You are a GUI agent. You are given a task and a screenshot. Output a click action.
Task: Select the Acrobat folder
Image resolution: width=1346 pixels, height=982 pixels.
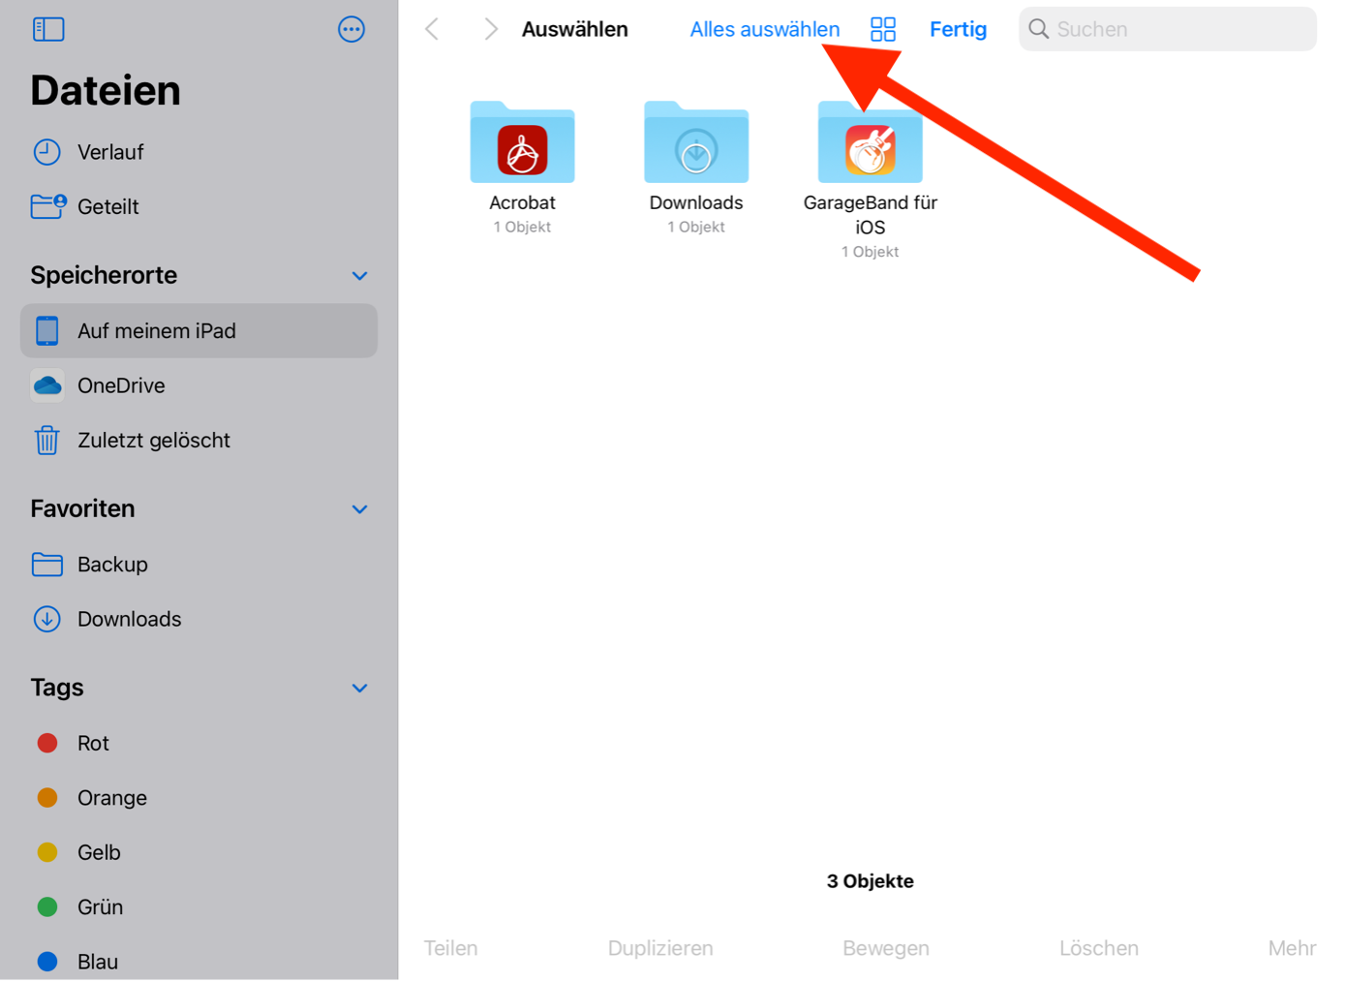click(522, 143)
